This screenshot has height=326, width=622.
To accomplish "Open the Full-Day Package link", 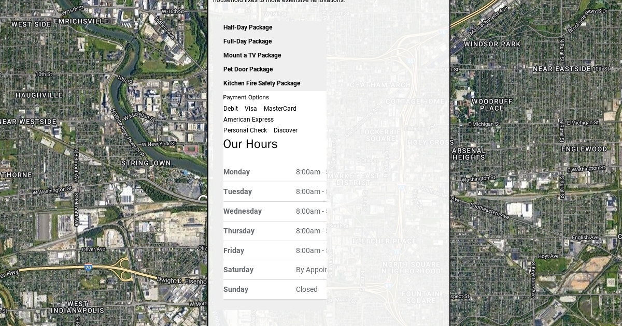I will [248, 41].
